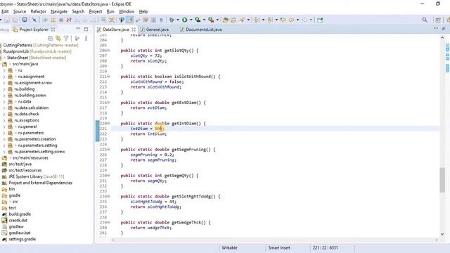Launch the Debug bug icon
The width and height of the screenshot is (450, 253).
(172, 20)
